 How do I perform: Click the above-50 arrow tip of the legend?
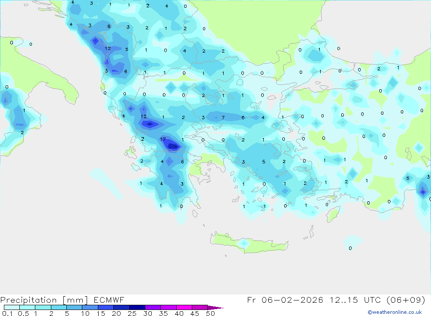[x=215, y=307]
